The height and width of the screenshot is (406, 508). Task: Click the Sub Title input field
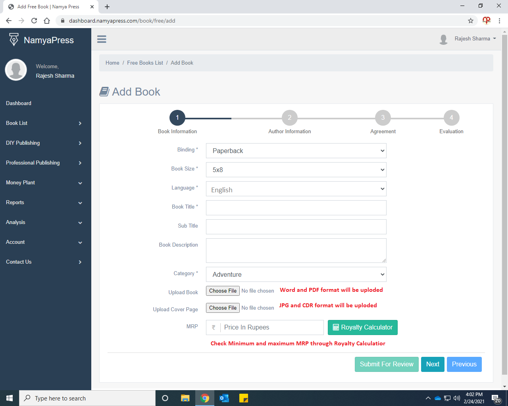coord(296,227)
